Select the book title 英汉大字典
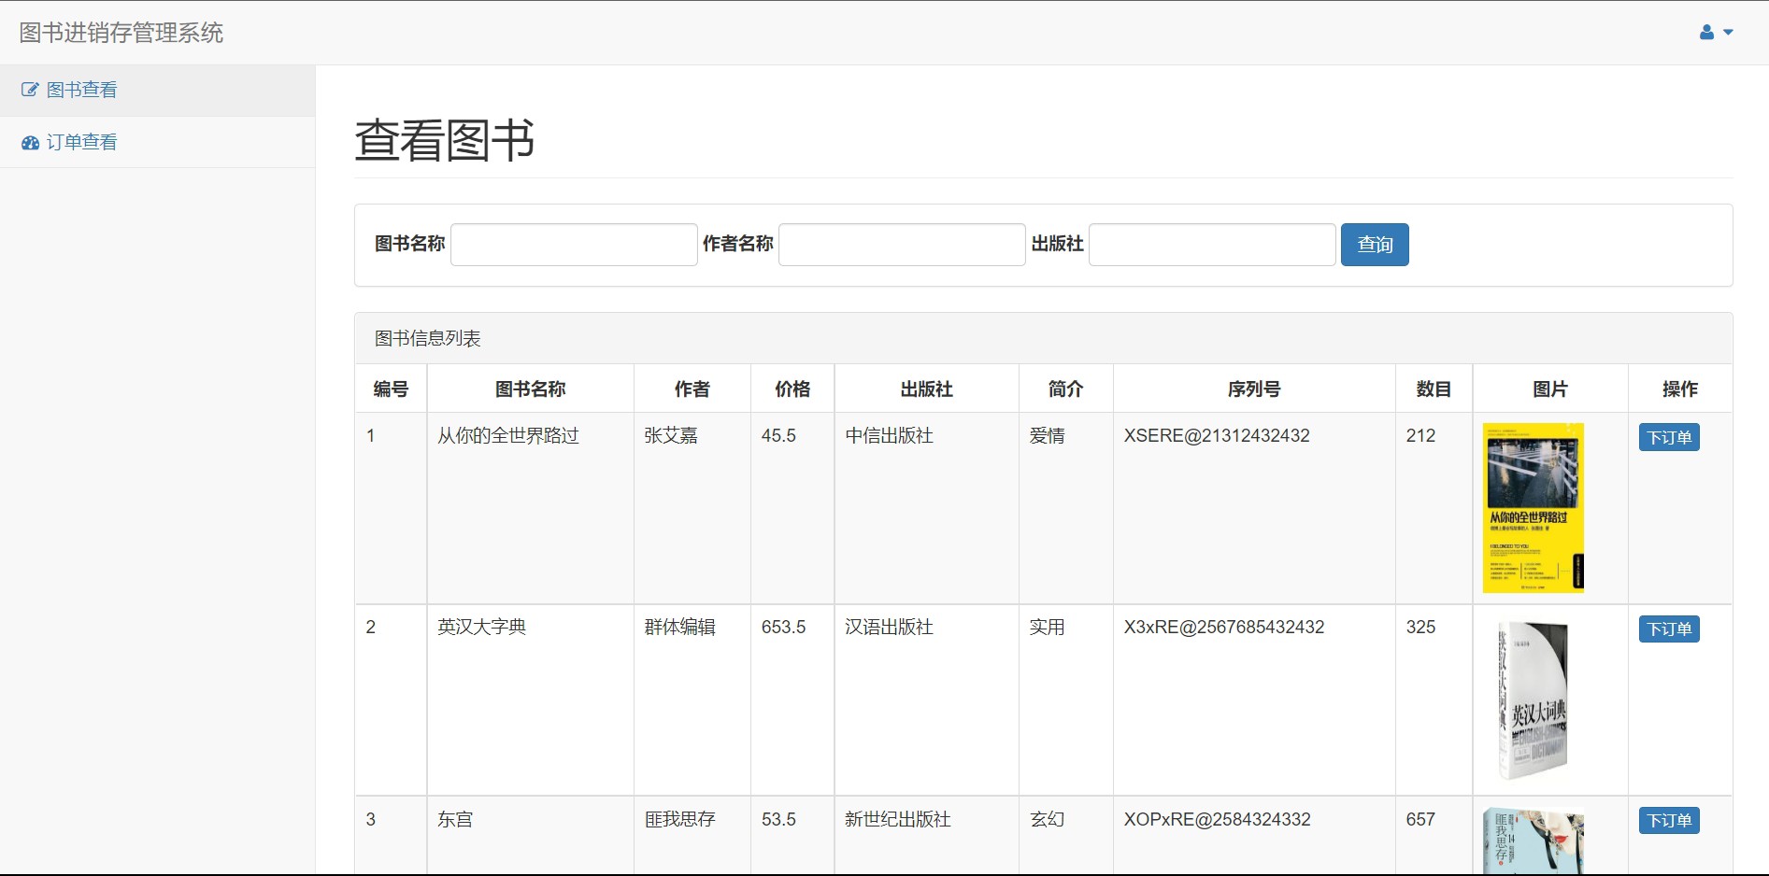The width and height of the screenshot is (1769, 876). 482,627
